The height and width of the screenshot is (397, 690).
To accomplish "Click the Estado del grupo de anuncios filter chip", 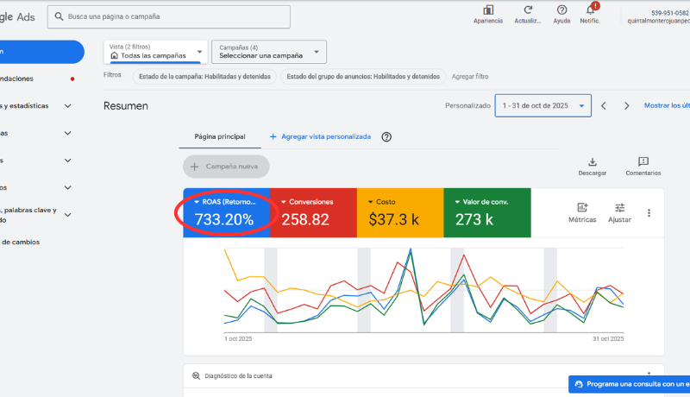I will tap(363, 77).
